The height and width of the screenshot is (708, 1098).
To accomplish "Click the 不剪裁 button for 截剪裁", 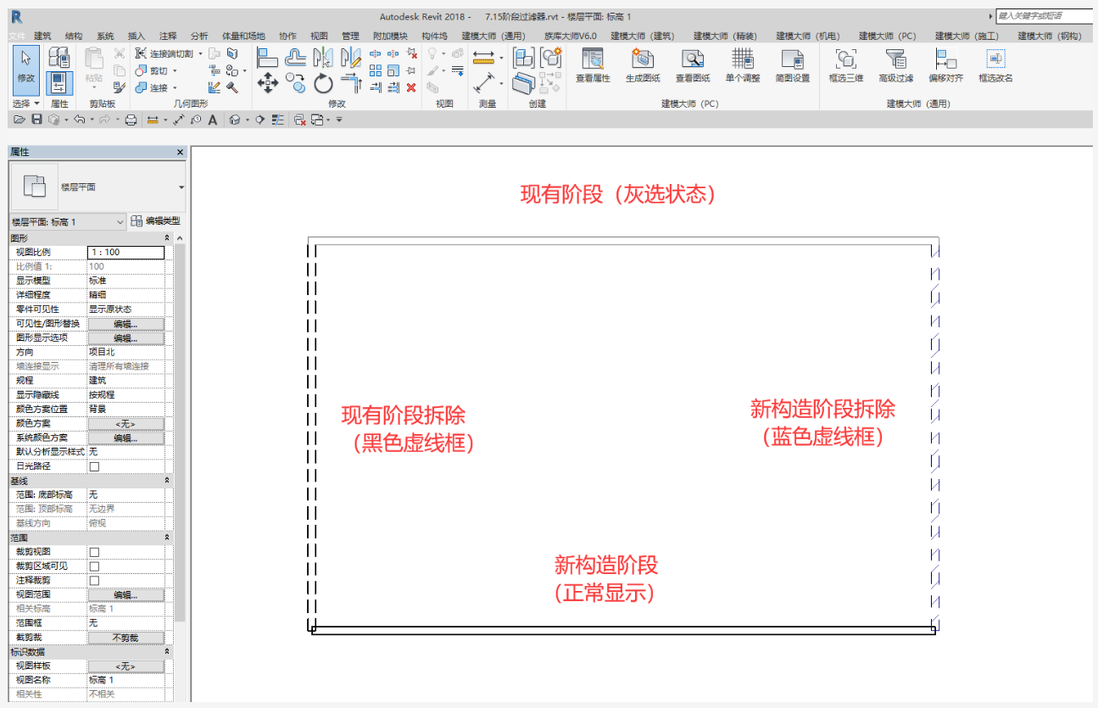I will tap(125, 638).
